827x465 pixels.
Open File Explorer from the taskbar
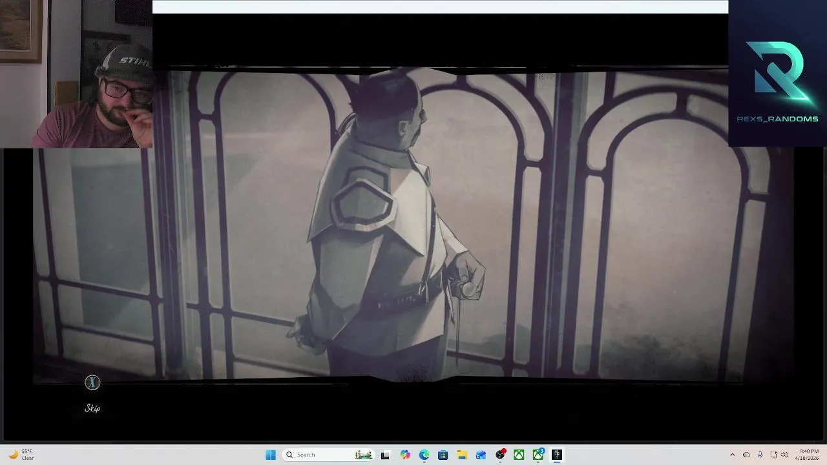(x=462, y=455)
